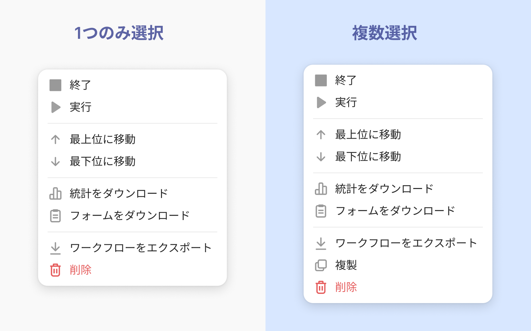Click the down arrow icon beside 最下位に移動 in 複数選択 menu
This screenshot has width=531, height=331.
(x=321, y=157)
